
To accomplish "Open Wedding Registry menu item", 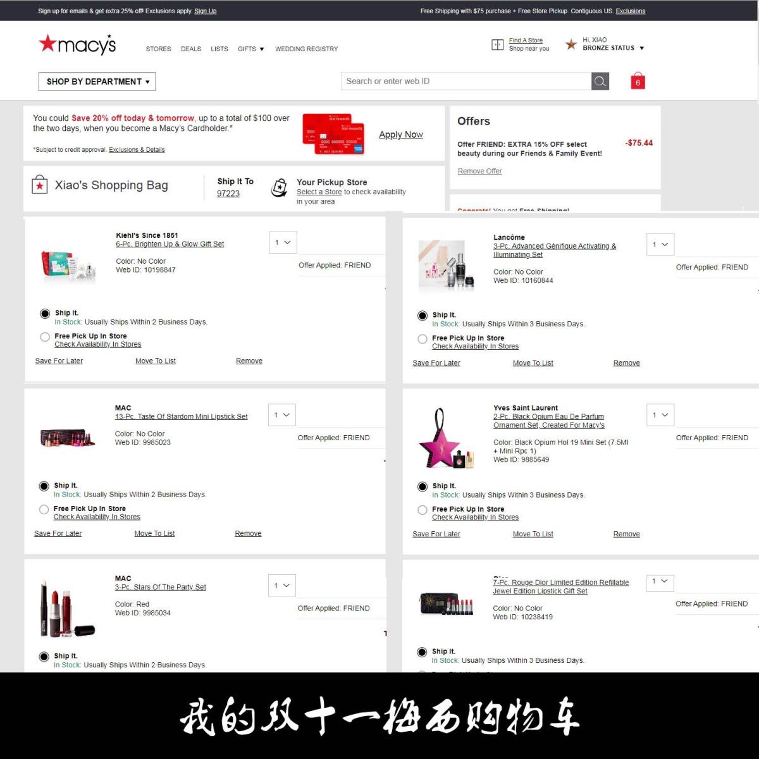I will tap(307, 49).
